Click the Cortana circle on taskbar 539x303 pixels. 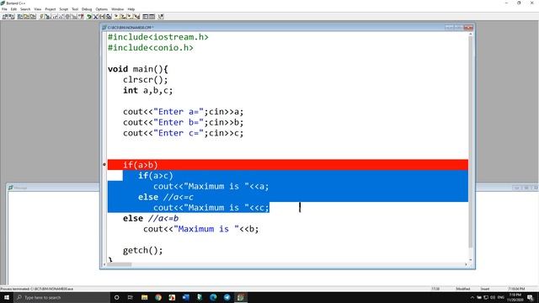coord(116,297)
